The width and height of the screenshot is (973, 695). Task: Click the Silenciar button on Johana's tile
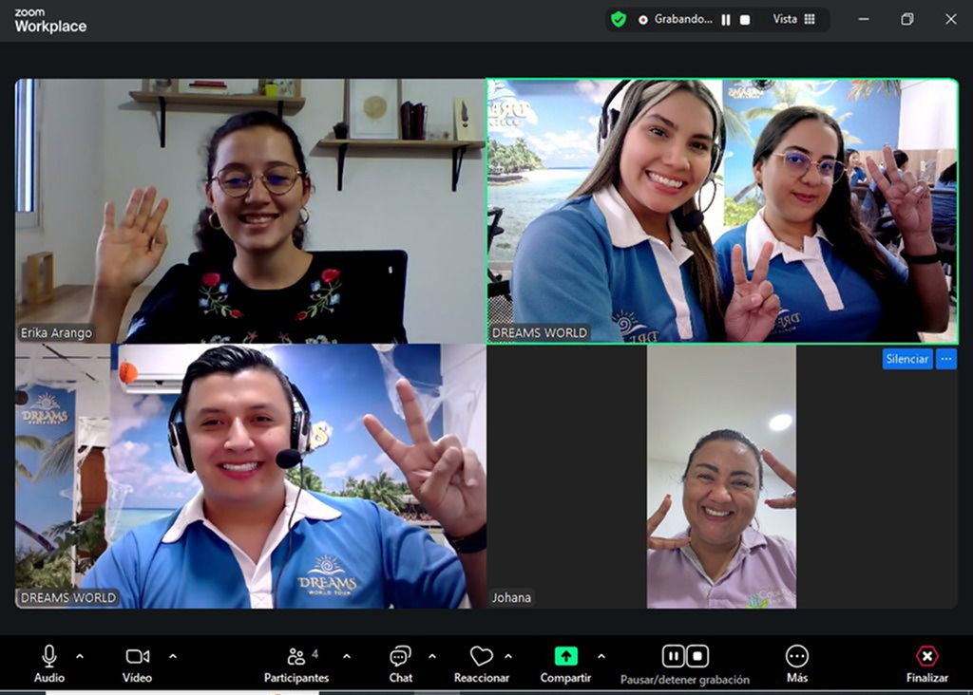click(907, 359)
